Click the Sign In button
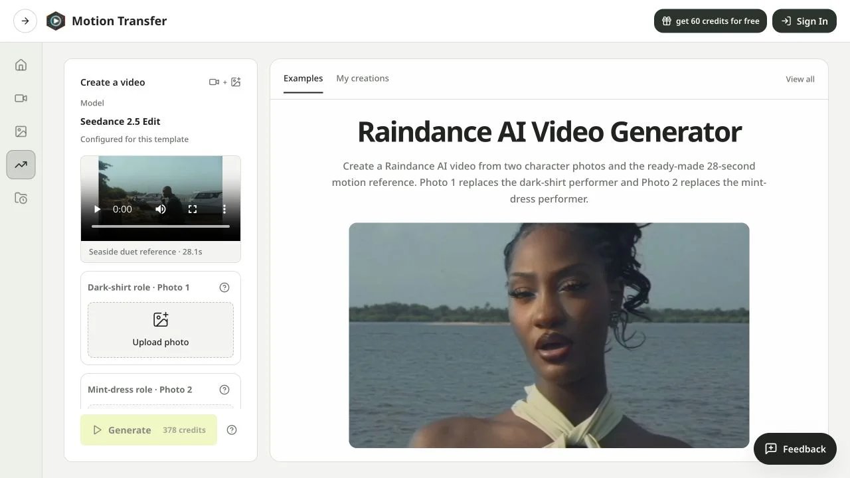 click(x=804, y=21)
